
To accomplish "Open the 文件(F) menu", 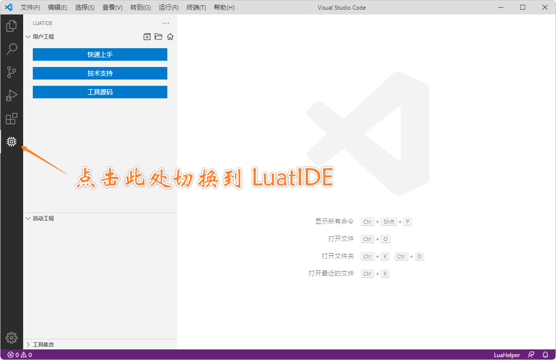I will 30,7.
